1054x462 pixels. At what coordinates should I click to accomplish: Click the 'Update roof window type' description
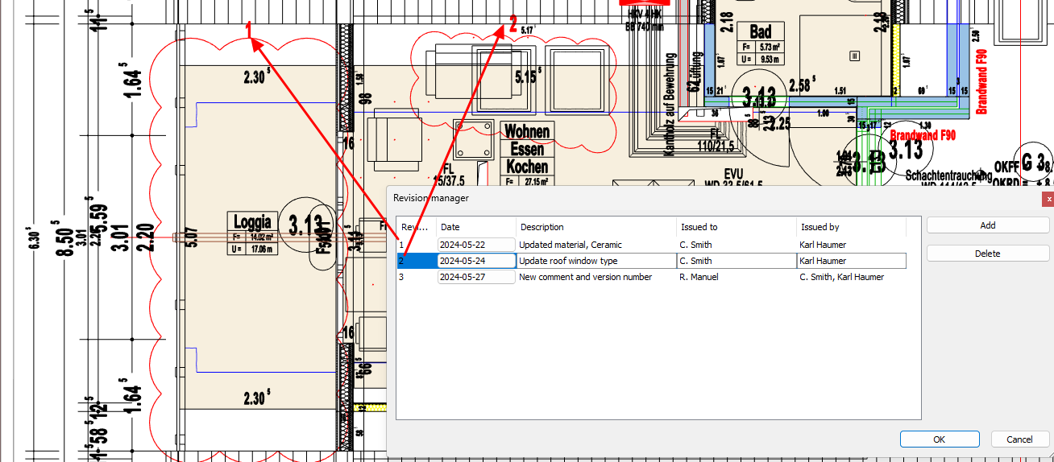pos(568,261)
